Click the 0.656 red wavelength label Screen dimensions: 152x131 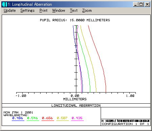click(47, 118)
